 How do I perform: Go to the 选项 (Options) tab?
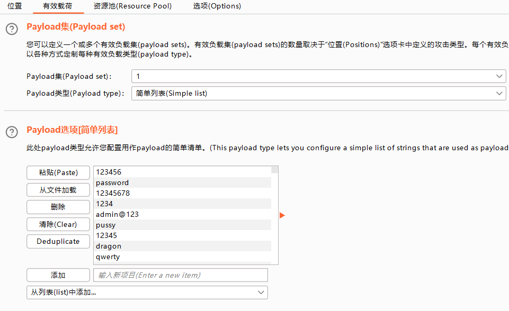[x=217, y=6]
